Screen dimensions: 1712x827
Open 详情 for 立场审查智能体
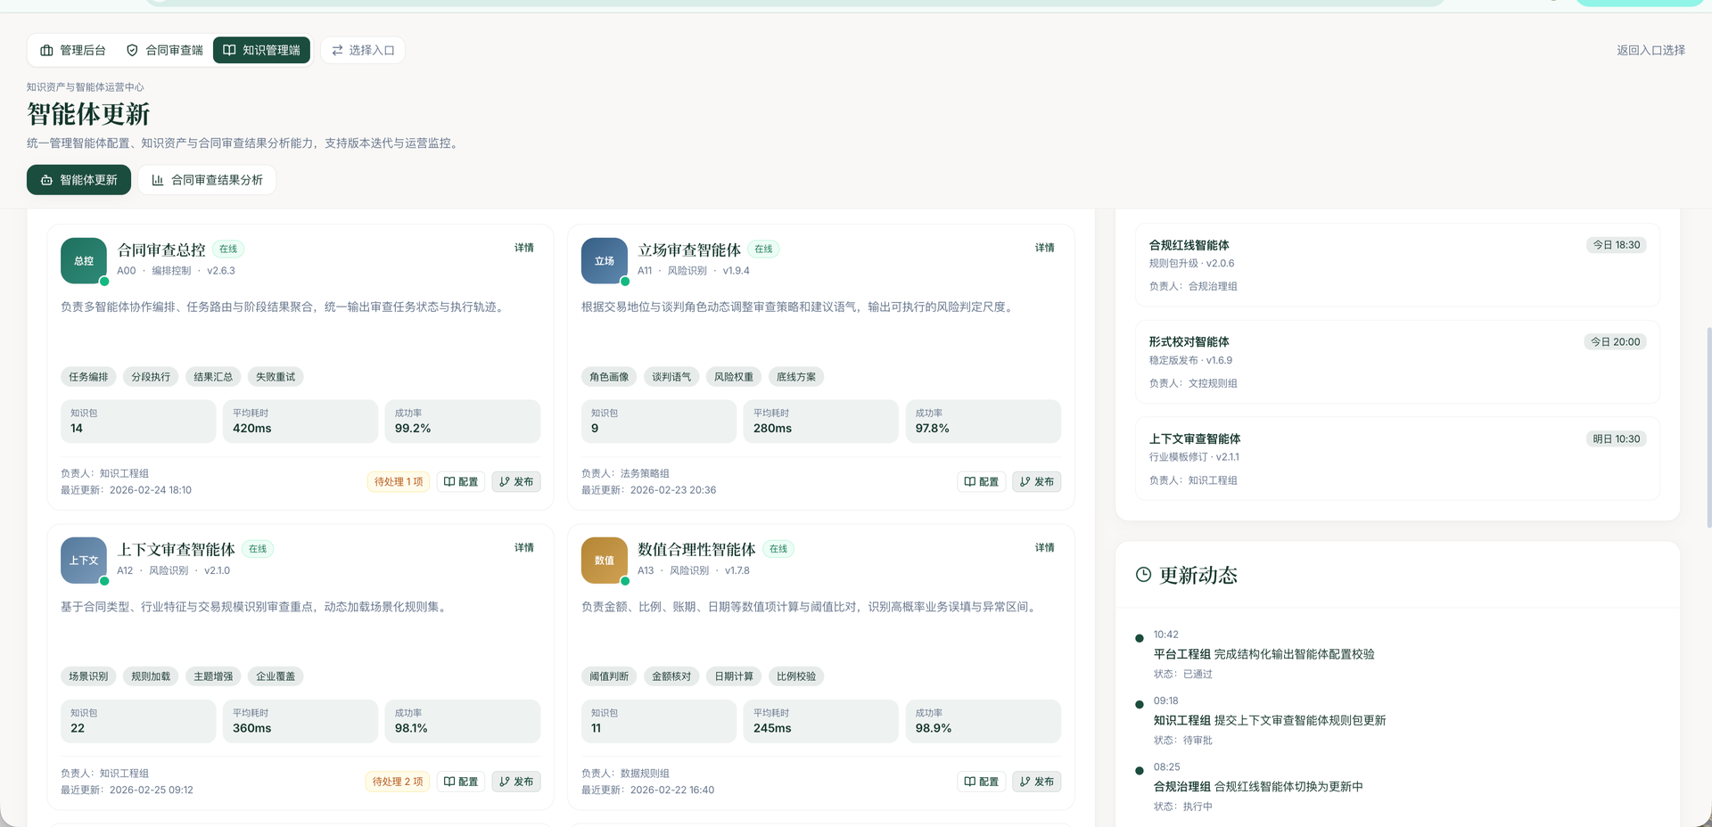pos(1045,248)
